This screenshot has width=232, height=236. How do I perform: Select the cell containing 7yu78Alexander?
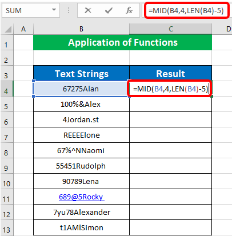pyautogui.click(x=81, y=212)
